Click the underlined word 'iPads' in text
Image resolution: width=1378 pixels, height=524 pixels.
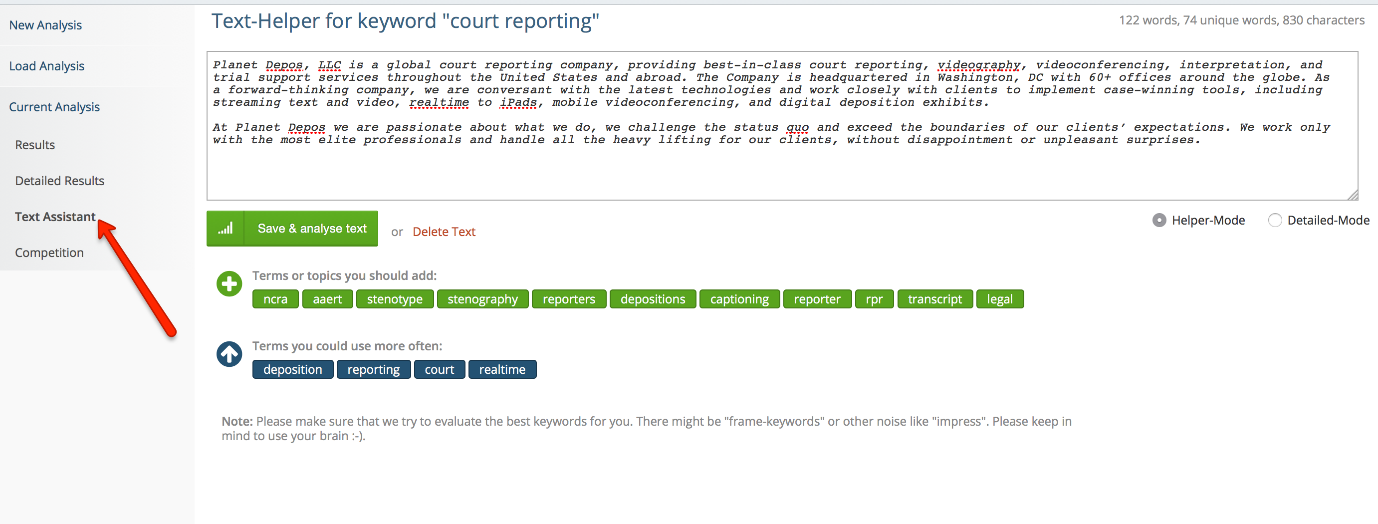pyautogui.click(x=518, y=103)
